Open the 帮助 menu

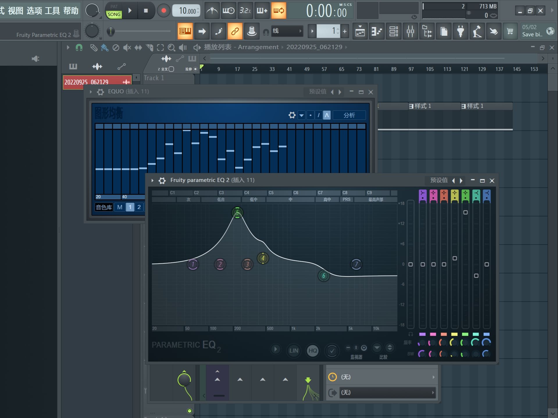coord(71,10)
